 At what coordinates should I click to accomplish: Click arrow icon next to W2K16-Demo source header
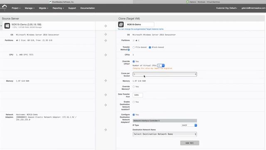tap(106, 26)
